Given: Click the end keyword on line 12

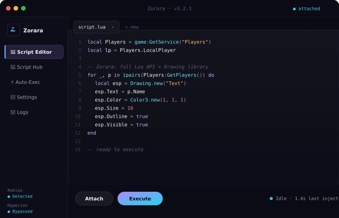Looking at the screenshot, I should [92, 133].
